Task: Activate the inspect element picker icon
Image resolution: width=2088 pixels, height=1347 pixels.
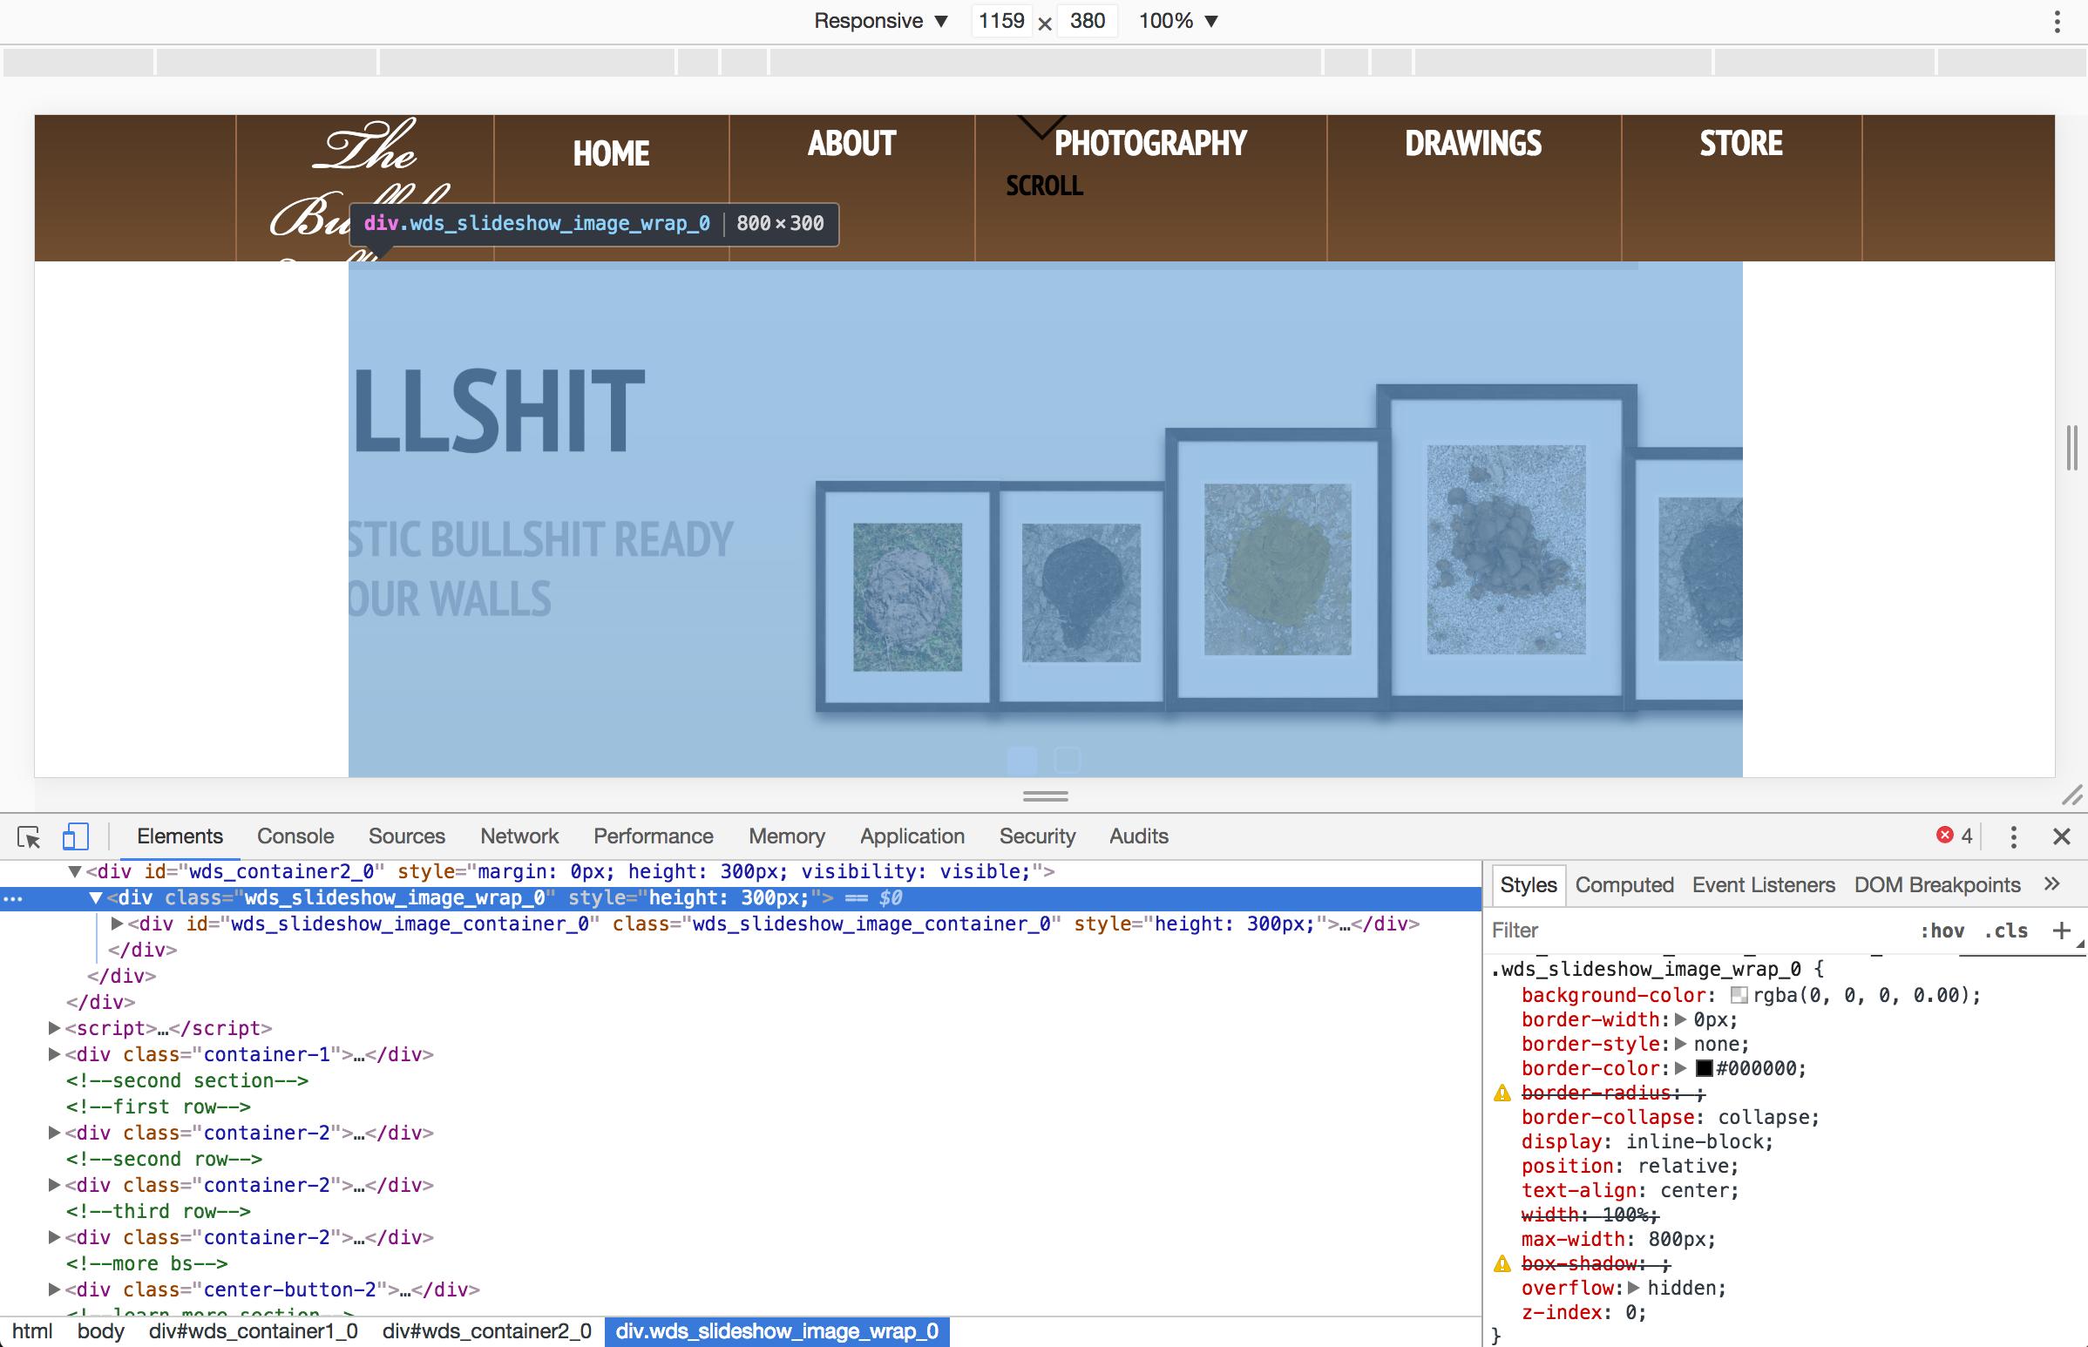Action: click(x=29, y=837)
